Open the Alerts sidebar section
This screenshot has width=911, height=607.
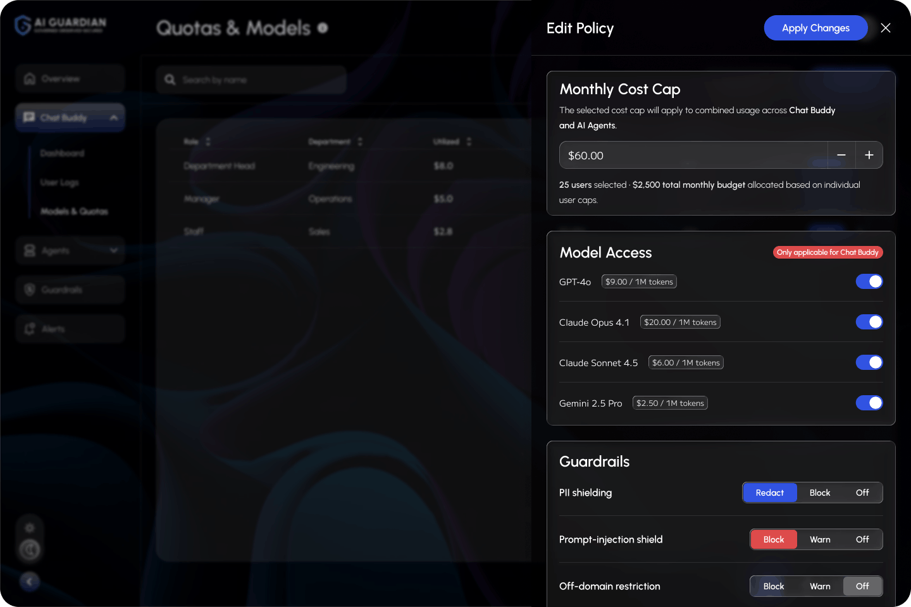[70, 329]
